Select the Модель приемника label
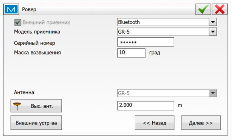 (x=37, y=32)
